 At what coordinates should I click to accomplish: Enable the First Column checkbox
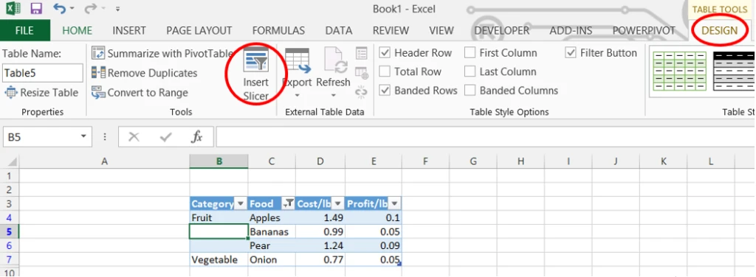point(470,53)
